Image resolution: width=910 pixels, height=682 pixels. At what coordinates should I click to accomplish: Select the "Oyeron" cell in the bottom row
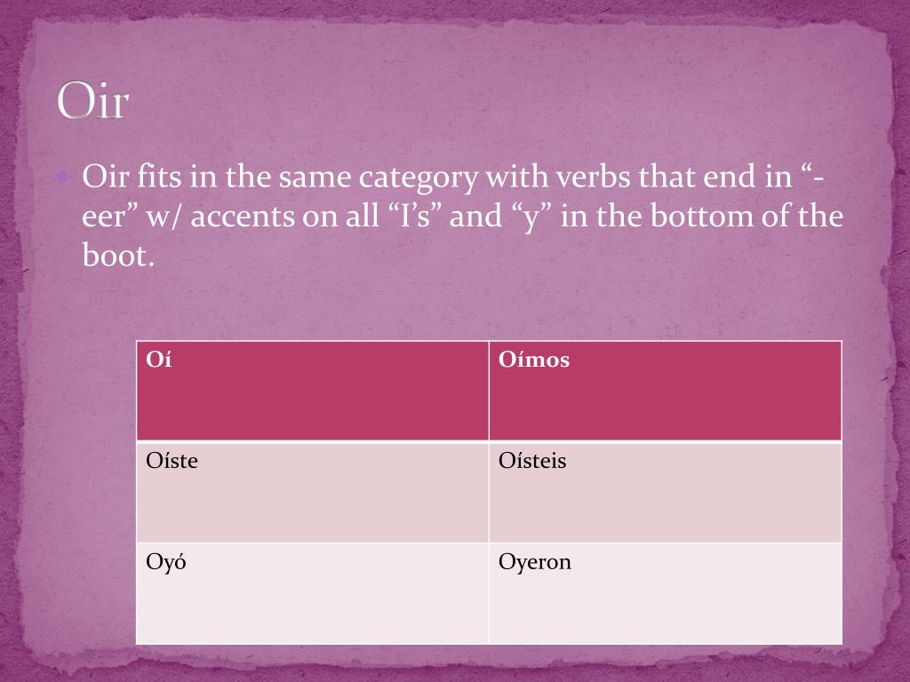(x=665, y=593)
